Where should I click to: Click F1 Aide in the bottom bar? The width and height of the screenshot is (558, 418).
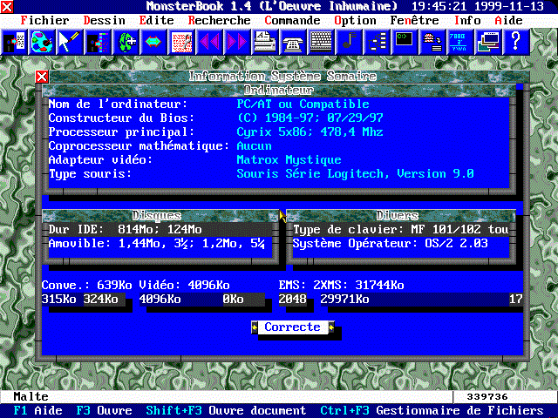point(38,411)
